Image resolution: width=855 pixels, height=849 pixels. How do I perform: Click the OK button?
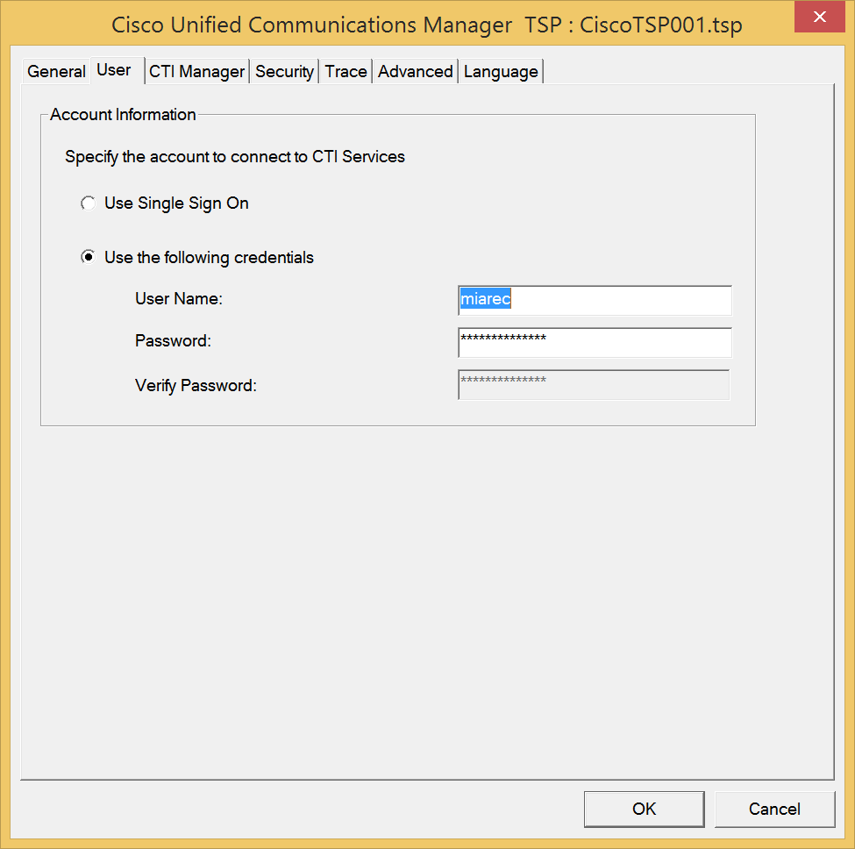644,809
